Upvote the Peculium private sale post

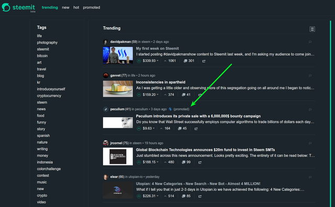pyautogui.click(x=139, y=128)
